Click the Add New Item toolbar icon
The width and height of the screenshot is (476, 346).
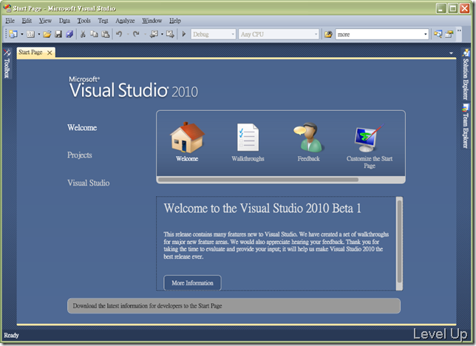pos(30,34)
